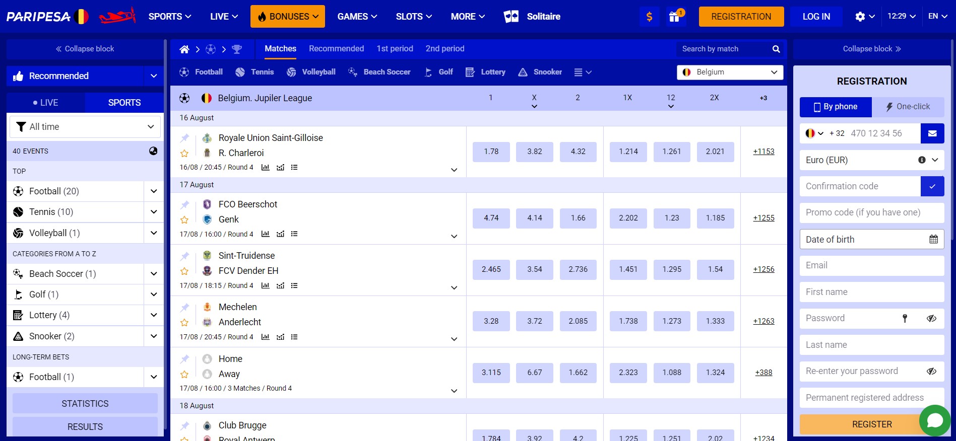Switch to the 1st period tab
The image size is (956, 441).
coord(395,49)
